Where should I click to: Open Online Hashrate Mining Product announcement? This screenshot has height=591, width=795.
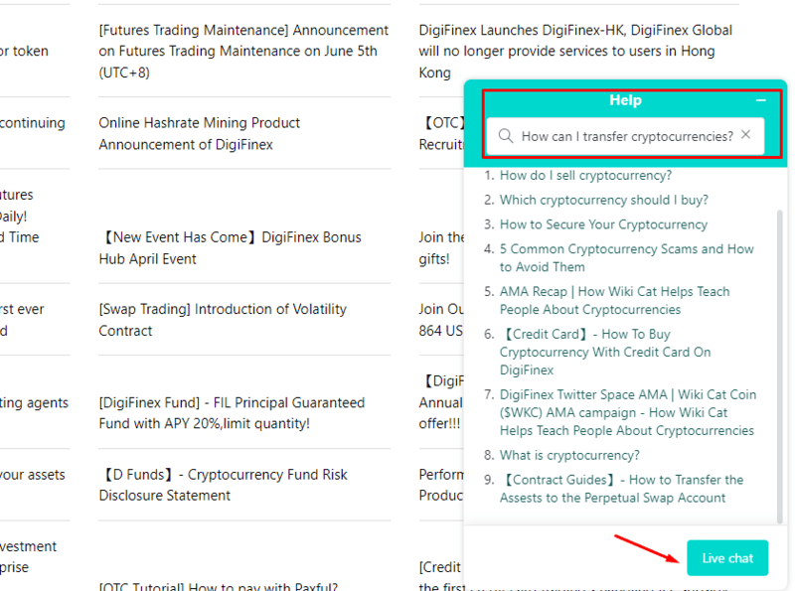click(200, 134)
